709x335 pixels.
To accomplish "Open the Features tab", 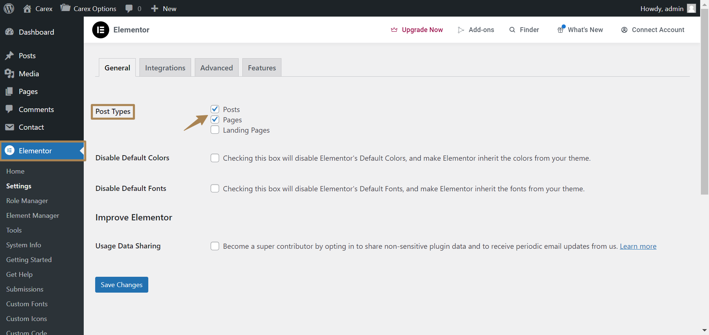I will tap(262, 68).
